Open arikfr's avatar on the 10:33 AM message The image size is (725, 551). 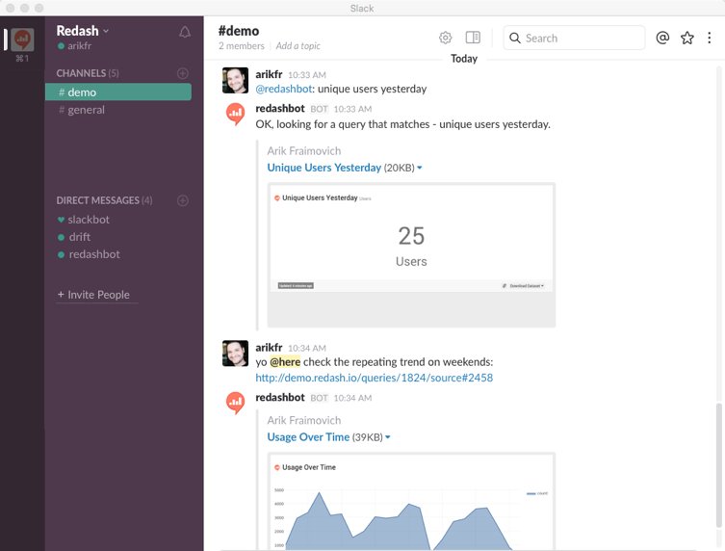(x=235, y=81)
